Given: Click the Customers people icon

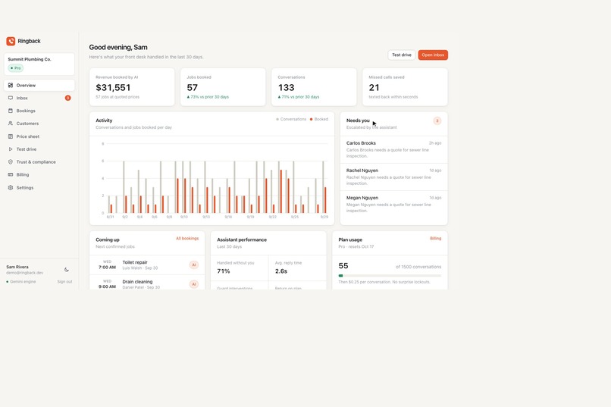Looking at the screenshot, I should 11,124.
